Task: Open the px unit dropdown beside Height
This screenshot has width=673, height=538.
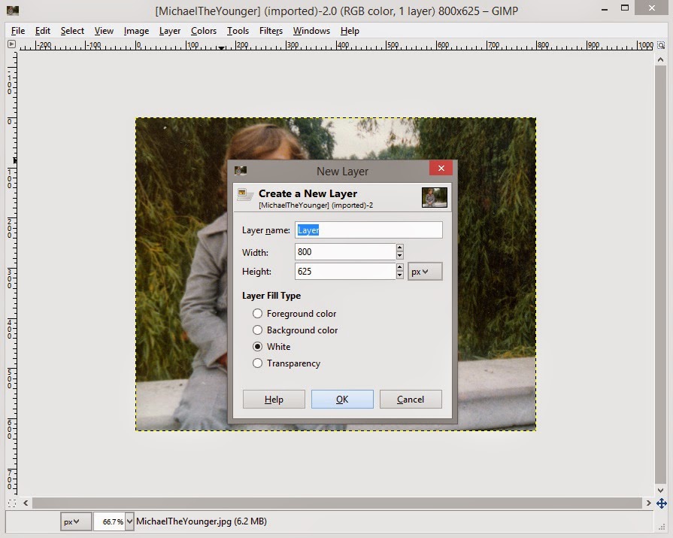Action: point(425,271)
